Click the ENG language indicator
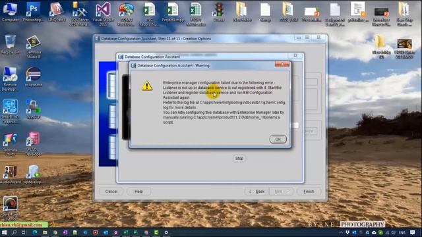Image resolution: width=422 pixels, height=237 pixels. point(402,232)
